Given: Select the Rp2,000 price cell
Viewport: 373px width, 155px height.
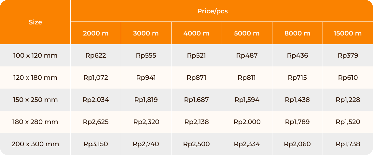Looking at the screenshot, I should pos(247,122).
